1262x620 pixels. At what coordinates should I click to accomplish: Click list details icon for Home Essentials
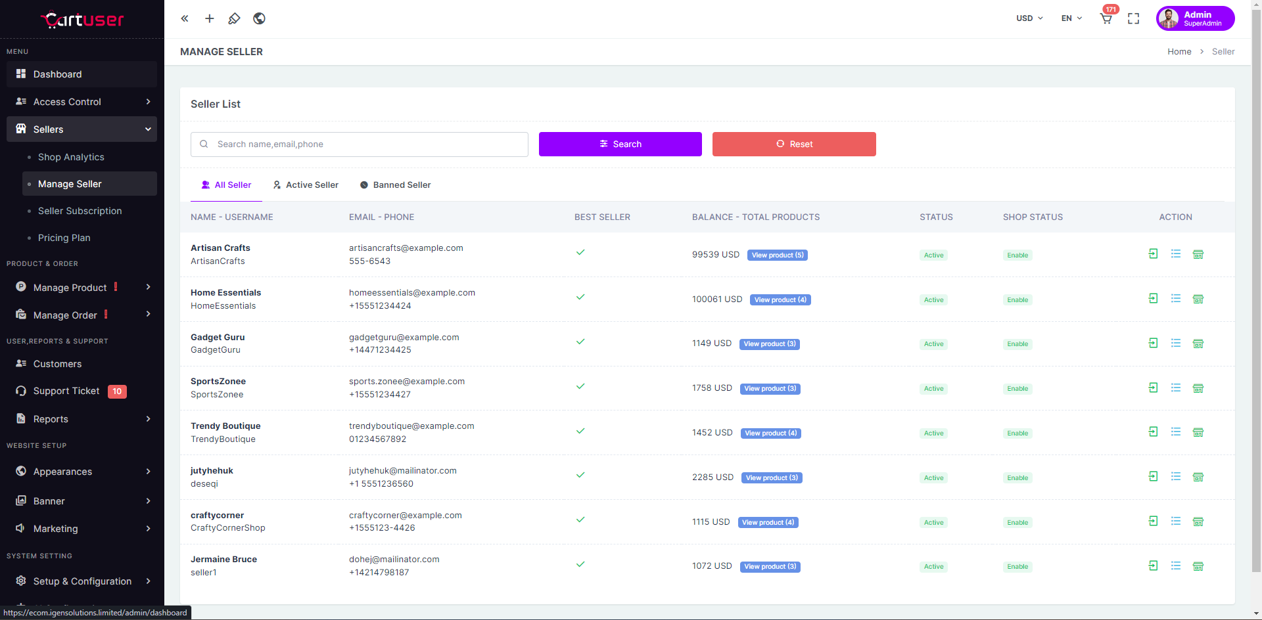click(x=1176, y=299)
